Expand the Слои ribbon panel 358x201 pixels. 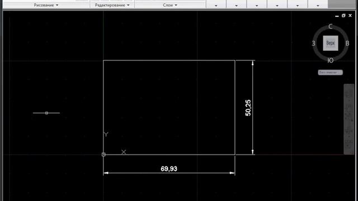[170, 5]
